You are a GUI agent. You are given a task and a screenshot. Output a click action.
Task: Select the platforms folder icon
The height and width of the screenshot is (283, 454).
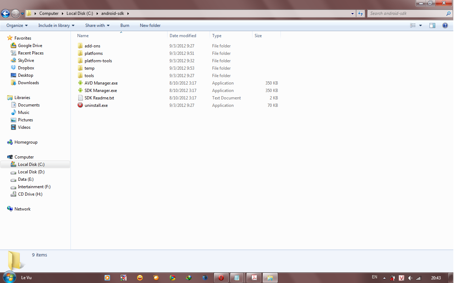(x=80, y=53)
